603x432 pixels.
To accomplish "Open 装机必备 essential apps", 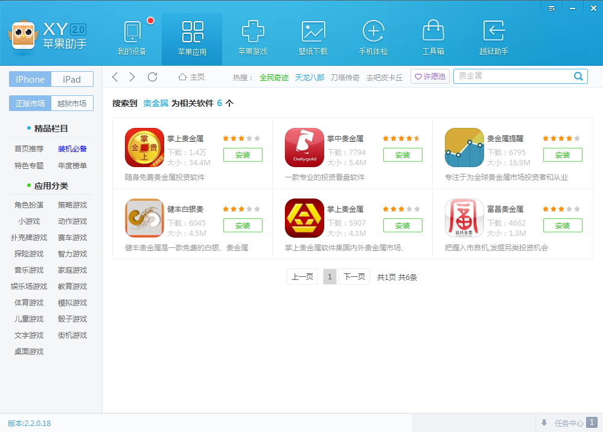I will [x=72, y=149].
